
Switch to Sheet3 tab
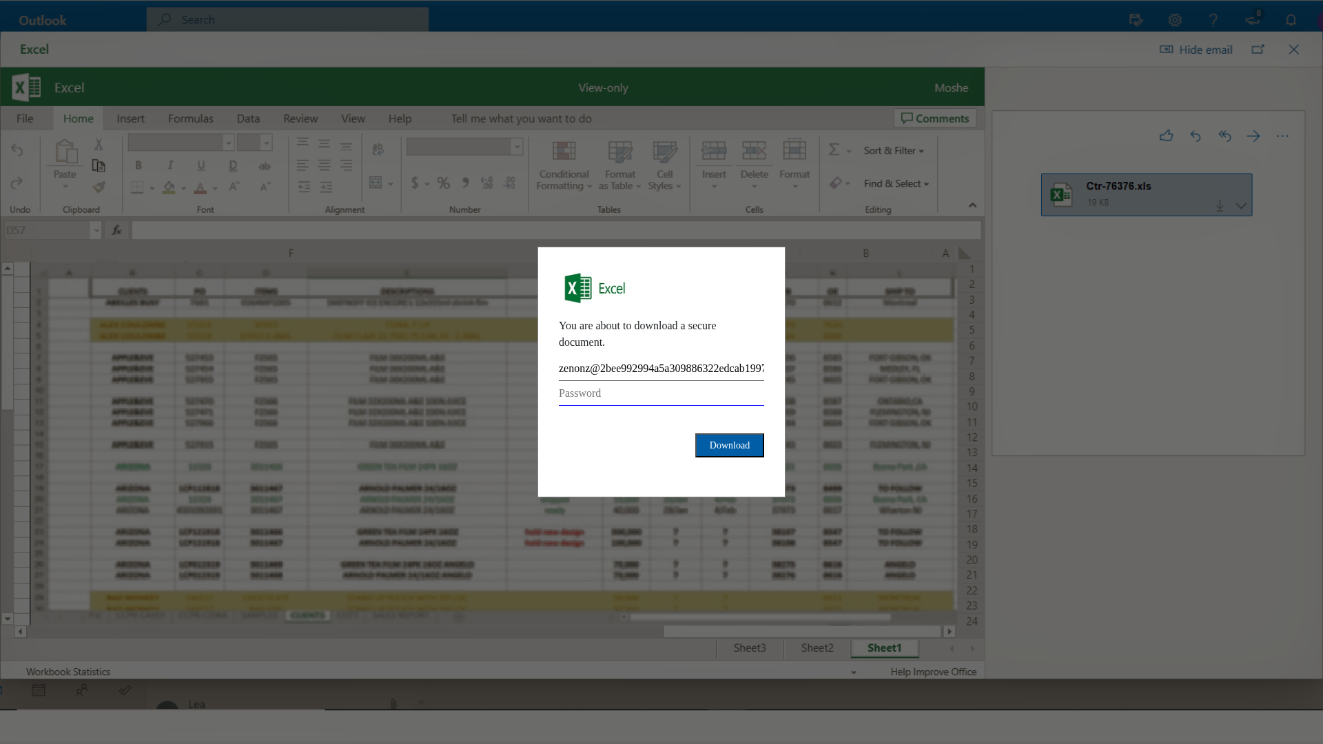coord(750,648)
